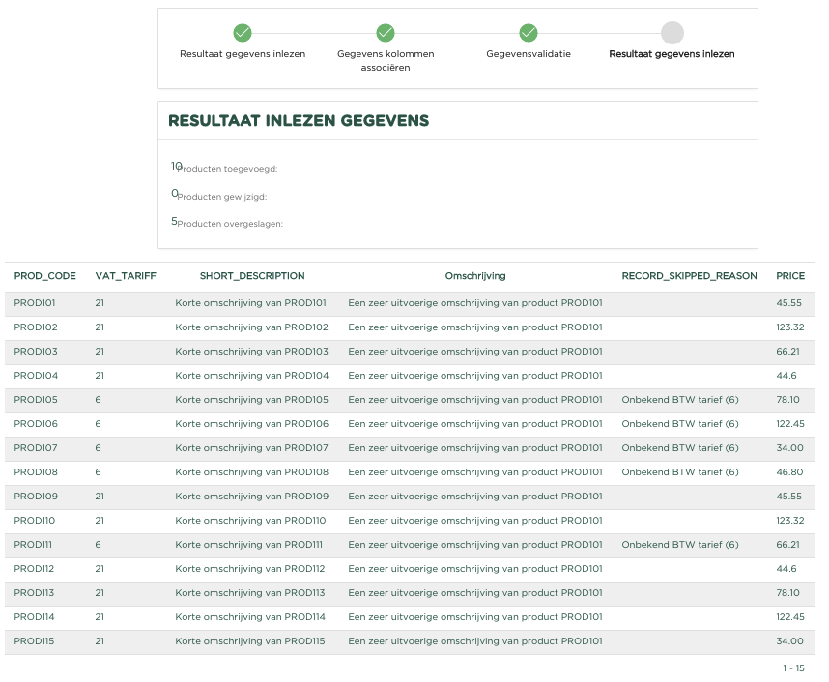Click the price 123.32 for PROD102
Screen dimensions: 829x682
(789, 327)
